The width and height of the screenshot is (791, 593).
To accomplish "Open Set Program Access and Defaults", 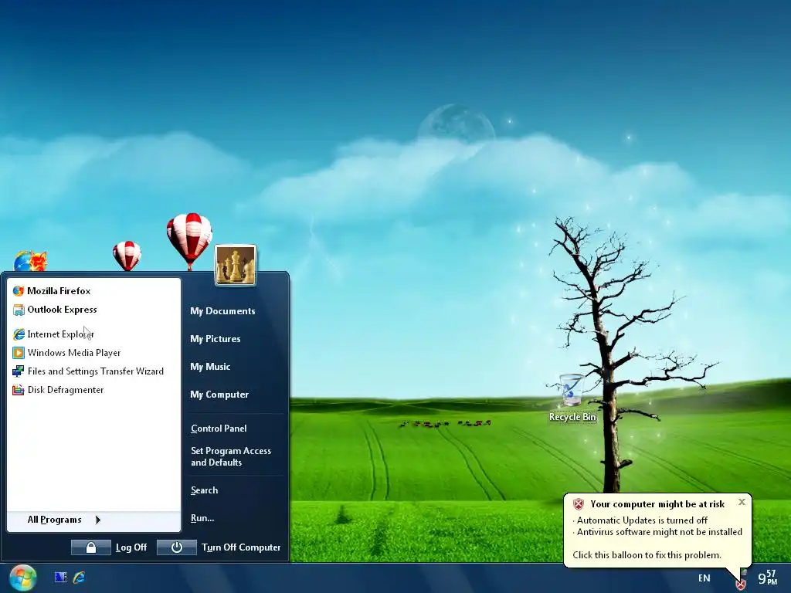I will click(x=231, y=456).
